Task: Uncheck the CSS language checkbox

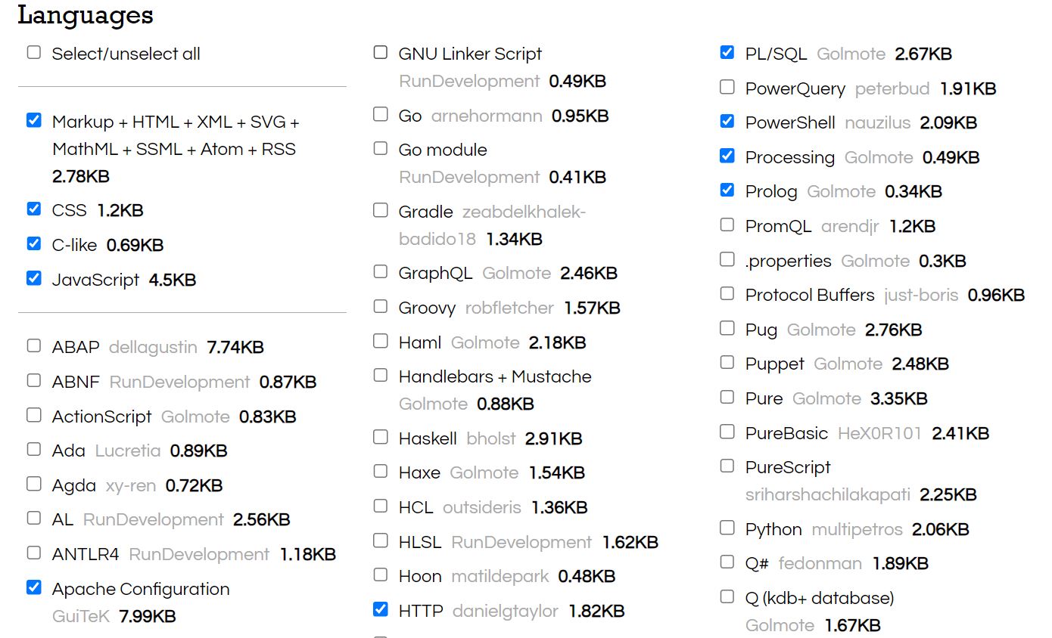Action: (x=34, y=209)
